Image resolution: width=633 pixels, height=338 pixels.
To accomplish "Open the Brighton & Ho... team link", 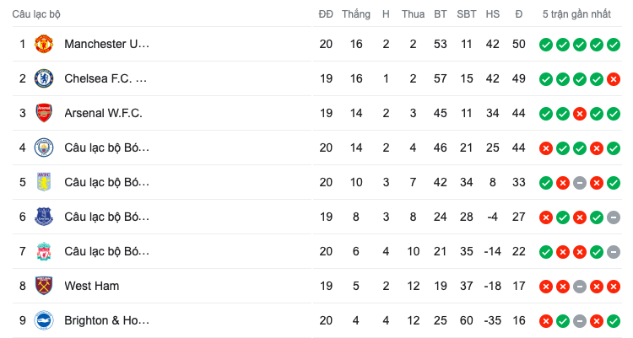I will tap(106, 320).
